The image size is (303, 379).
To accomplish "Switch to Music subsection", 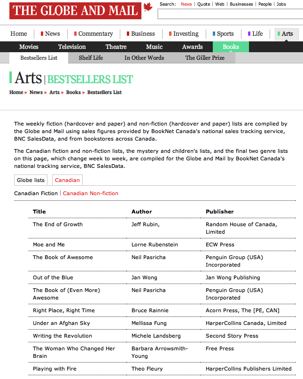I will pyautogui.click(x=154, y=47).
